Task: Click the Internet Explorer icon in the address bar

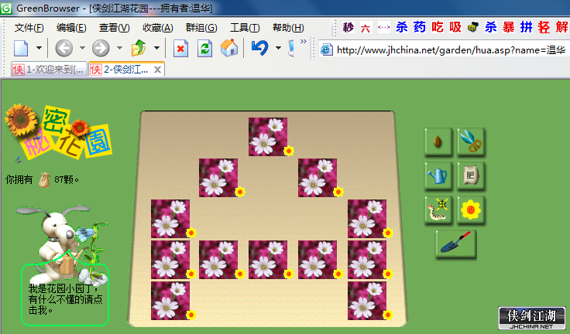Action: pyautogui.click(x=326, y=49)
